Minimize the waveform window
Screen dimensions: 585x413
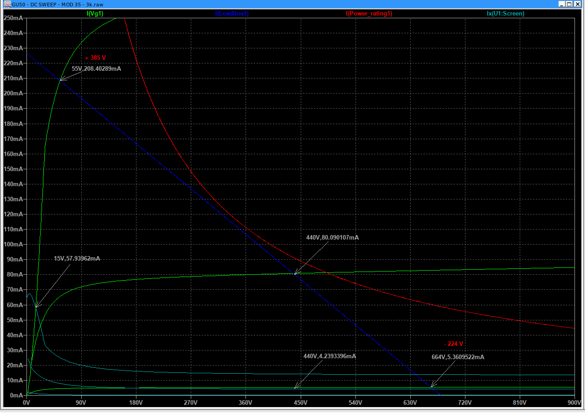click(561, 4)
